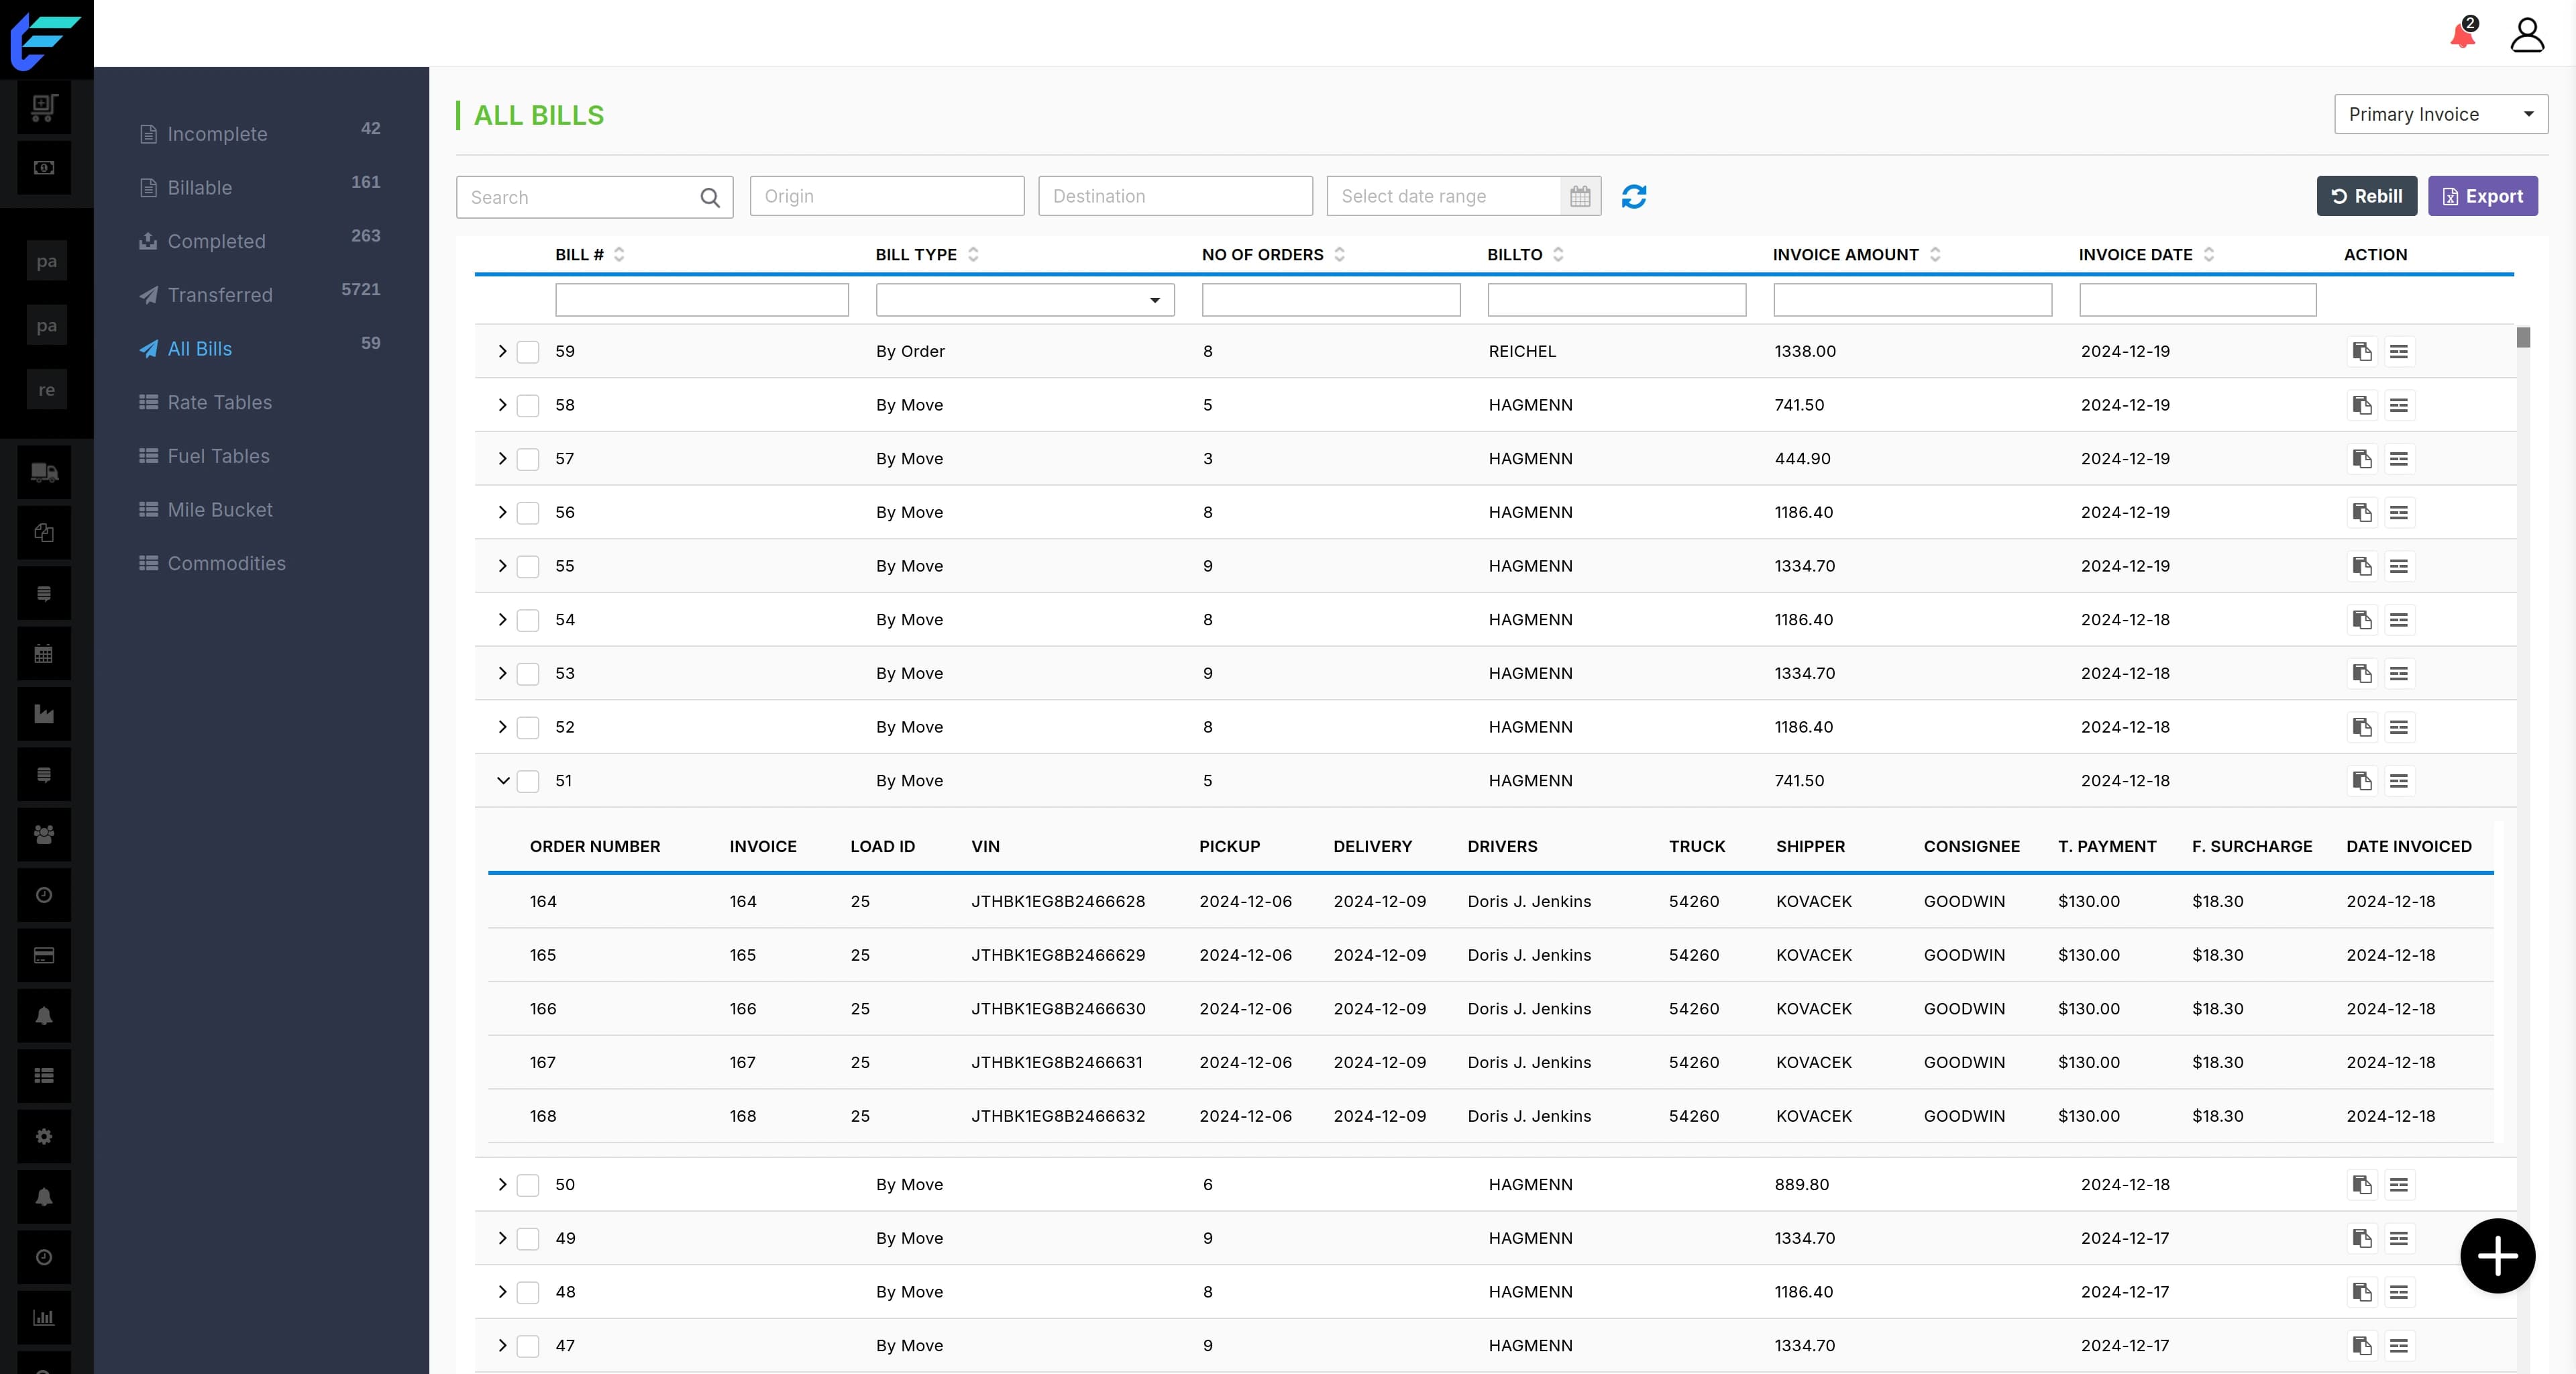The image size is (2576, 1374).
Task: Click the Rebill button
Action: point(2366,196)
